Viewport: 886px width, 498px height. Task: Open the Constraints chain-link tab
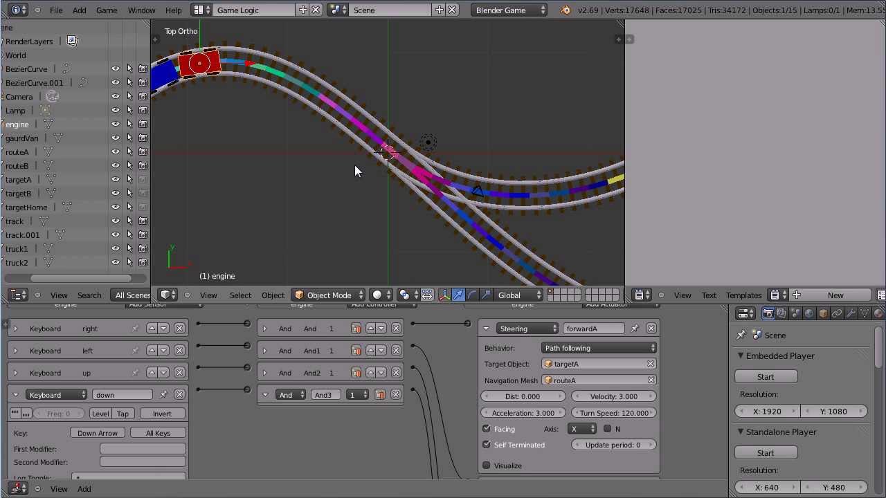pos(837,314)
